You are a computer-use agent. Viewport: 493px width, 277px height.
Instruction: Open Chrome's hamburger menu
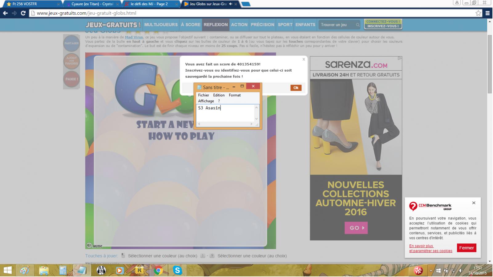pos(487,13)
